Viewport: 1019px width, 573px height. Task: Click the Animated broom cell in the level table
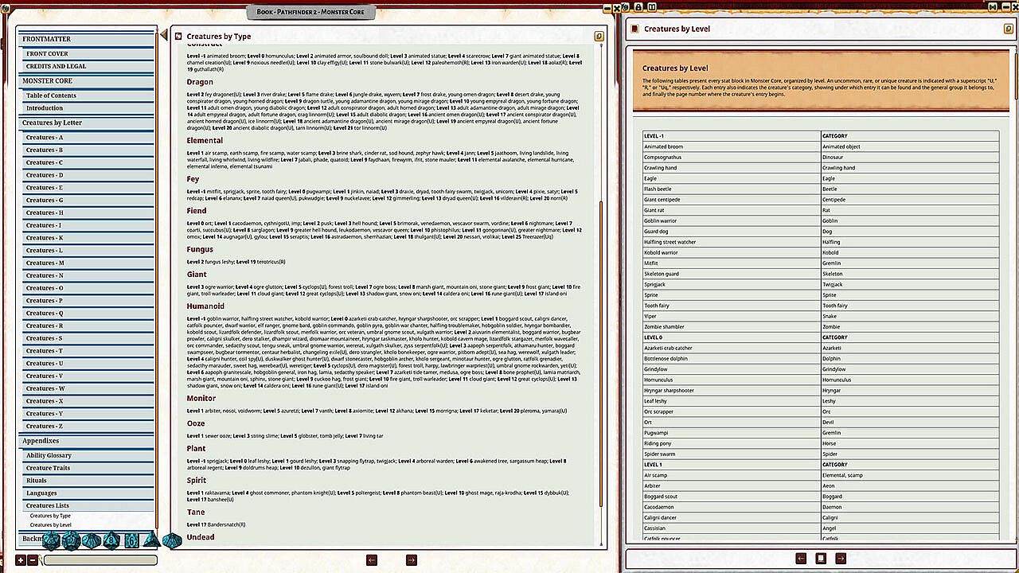point(732,146)
